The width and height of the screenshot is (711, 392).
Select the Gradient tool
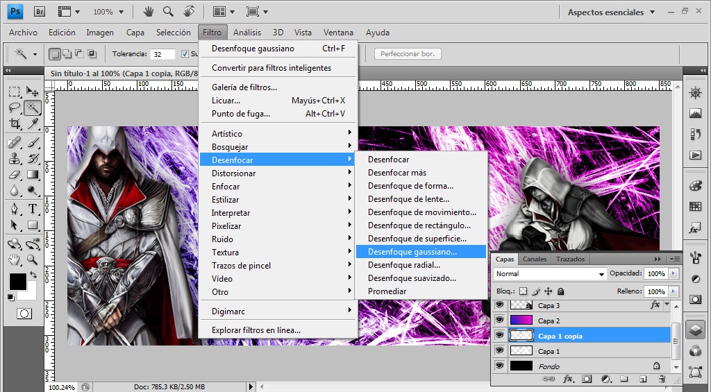click(x=32, y=174)
